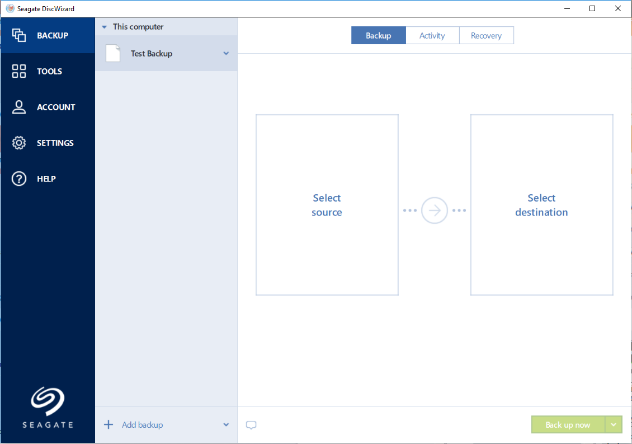Screen dimensions: 632x444
Task: Close the Seagate DiscWizard window
Action: (x=617, y=8)
